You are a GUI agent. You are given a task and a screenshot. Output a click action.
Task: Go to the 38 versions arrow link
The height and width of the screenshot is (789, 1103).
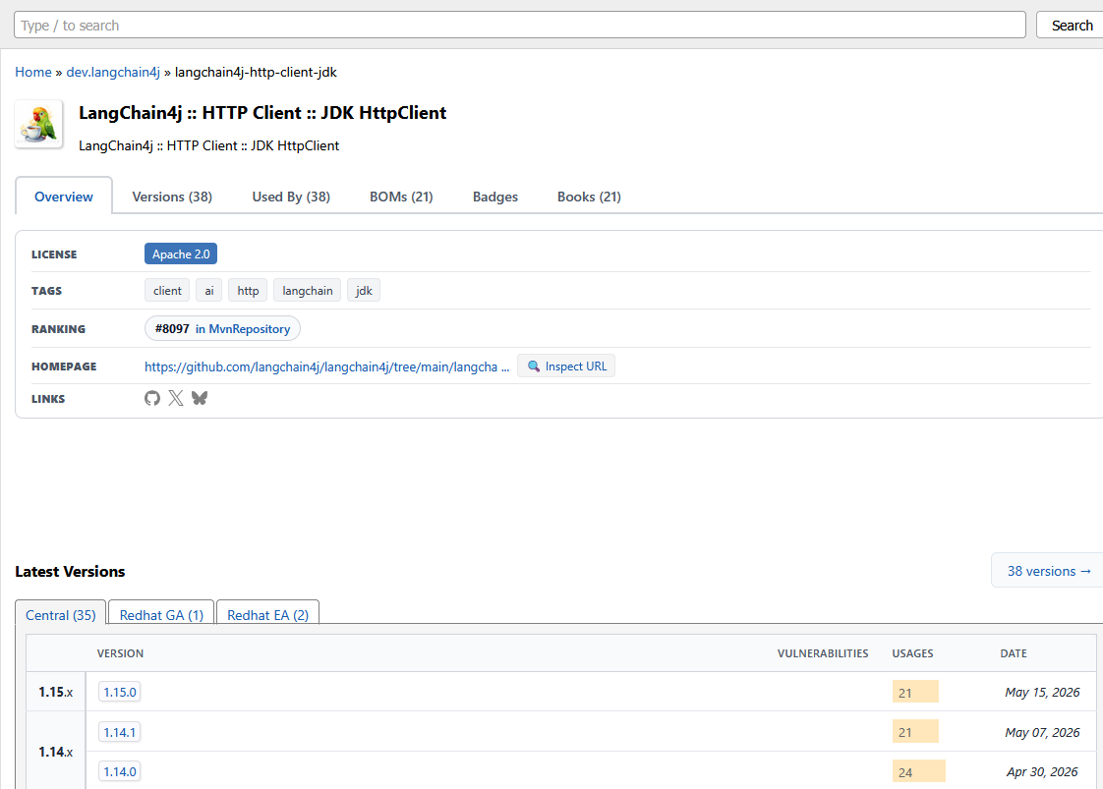coord(1049,571)
